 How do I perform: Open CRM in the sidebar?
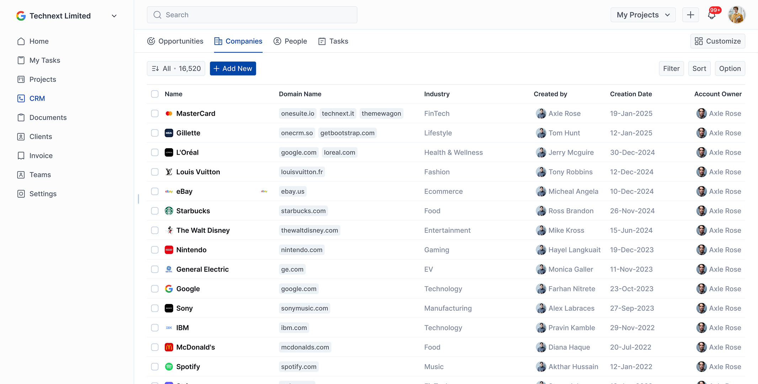(37, 98)
